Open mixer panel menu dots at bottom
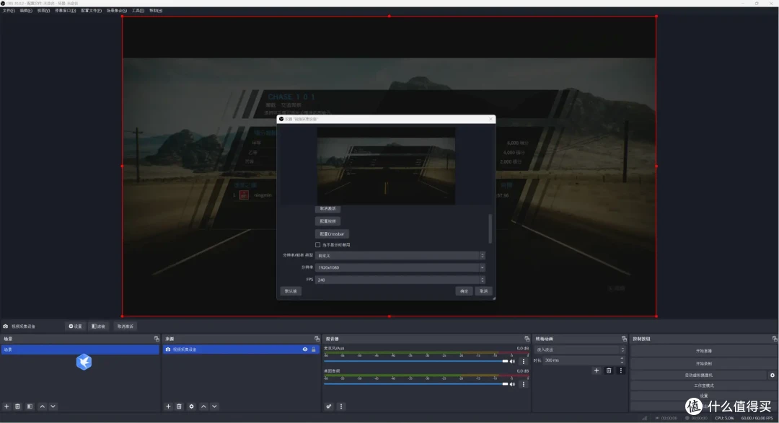This screenshot has height=423, width=779. pos(340,406)
